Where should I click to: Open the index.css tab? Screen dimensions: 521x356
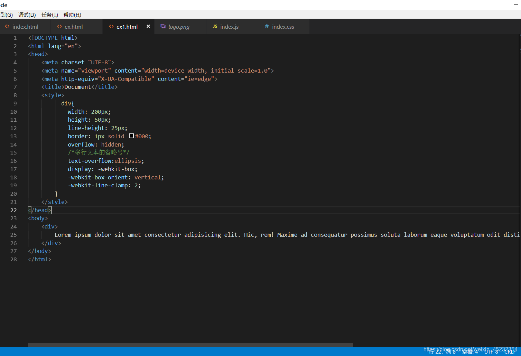(x=283, y=27)
